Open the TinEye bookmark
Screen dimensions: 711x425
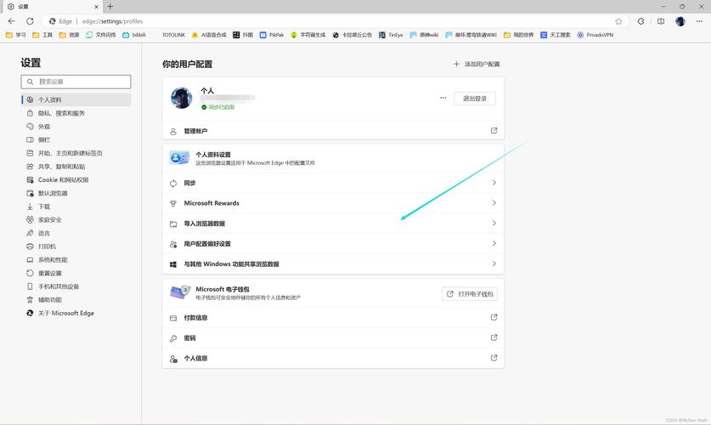point(391,35)
